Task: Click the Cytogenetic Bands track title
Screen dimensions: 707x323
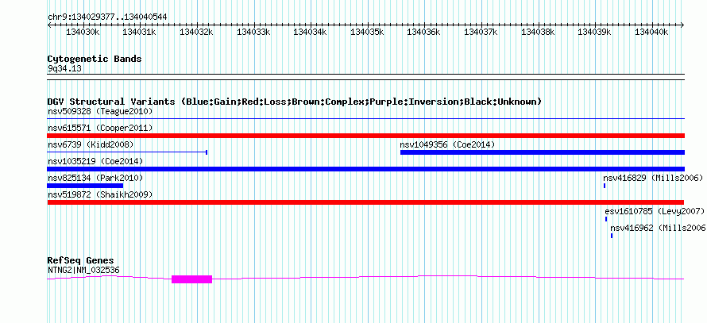Action: 95,59
